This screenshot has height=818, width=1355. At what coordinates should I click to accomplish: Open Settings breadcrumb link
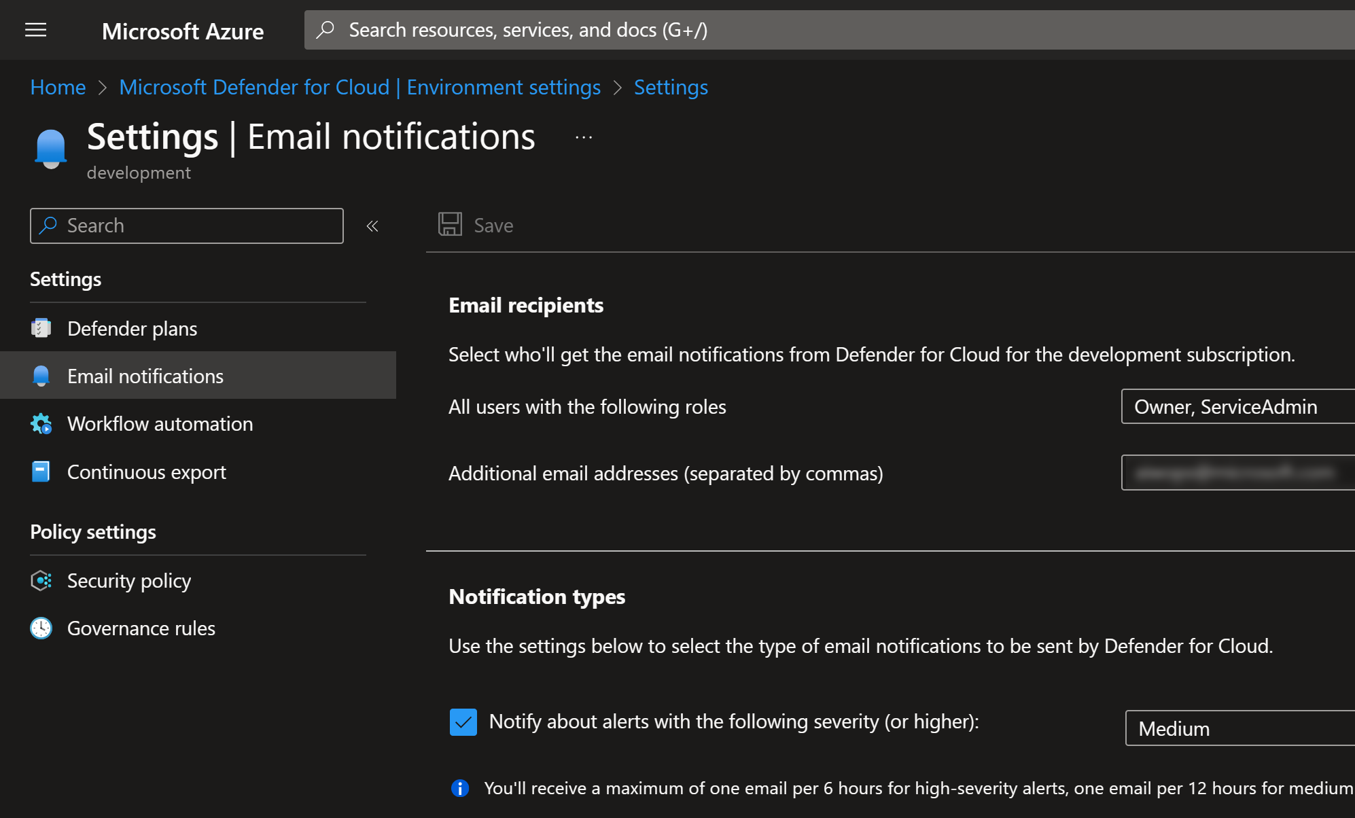click(x=671, y=87)
